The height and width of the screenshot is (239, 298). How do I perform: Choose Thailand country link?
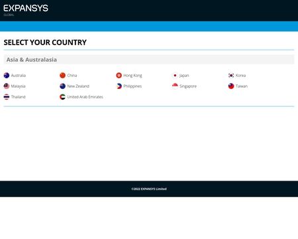tap(19, 97)
